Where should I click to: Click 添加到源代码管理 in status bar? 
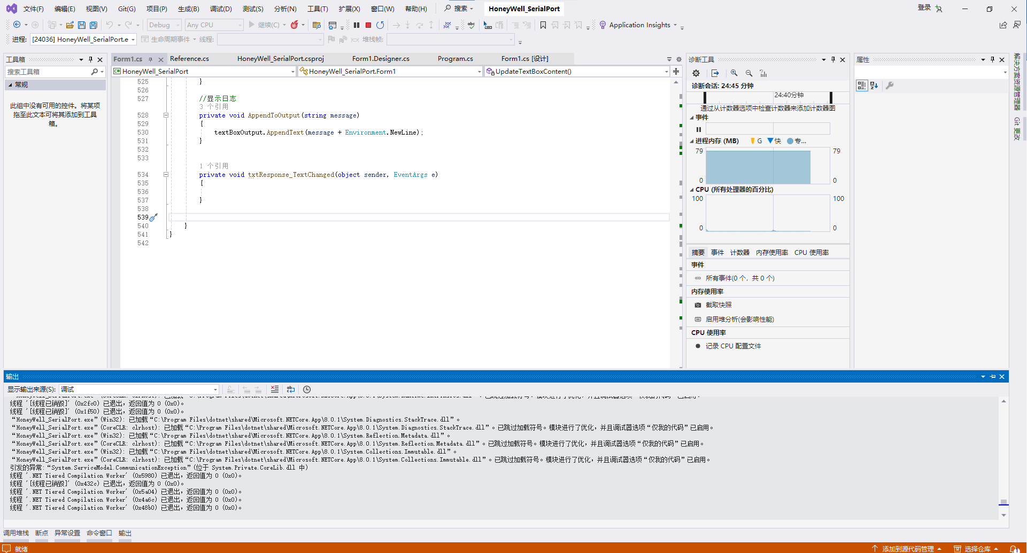point(908,549)
